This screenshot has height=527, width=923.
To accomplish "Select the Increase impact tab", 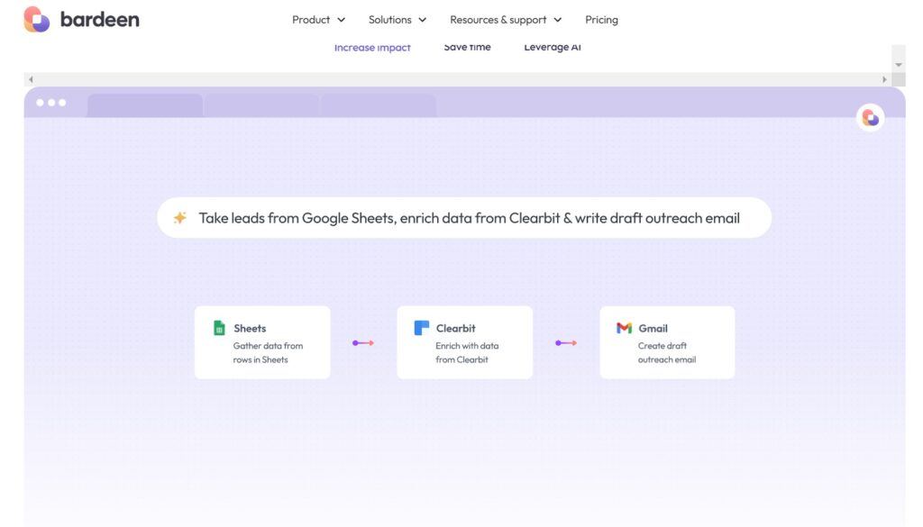I will 372,48.
